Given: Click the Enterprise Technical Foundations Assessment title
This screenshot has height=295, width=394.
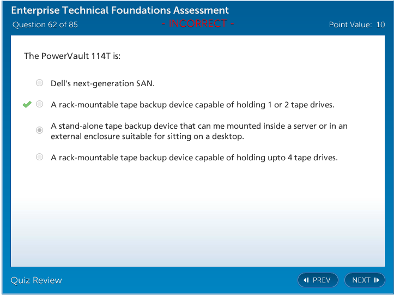Looking at the screenshot, I should click(120, 10).
